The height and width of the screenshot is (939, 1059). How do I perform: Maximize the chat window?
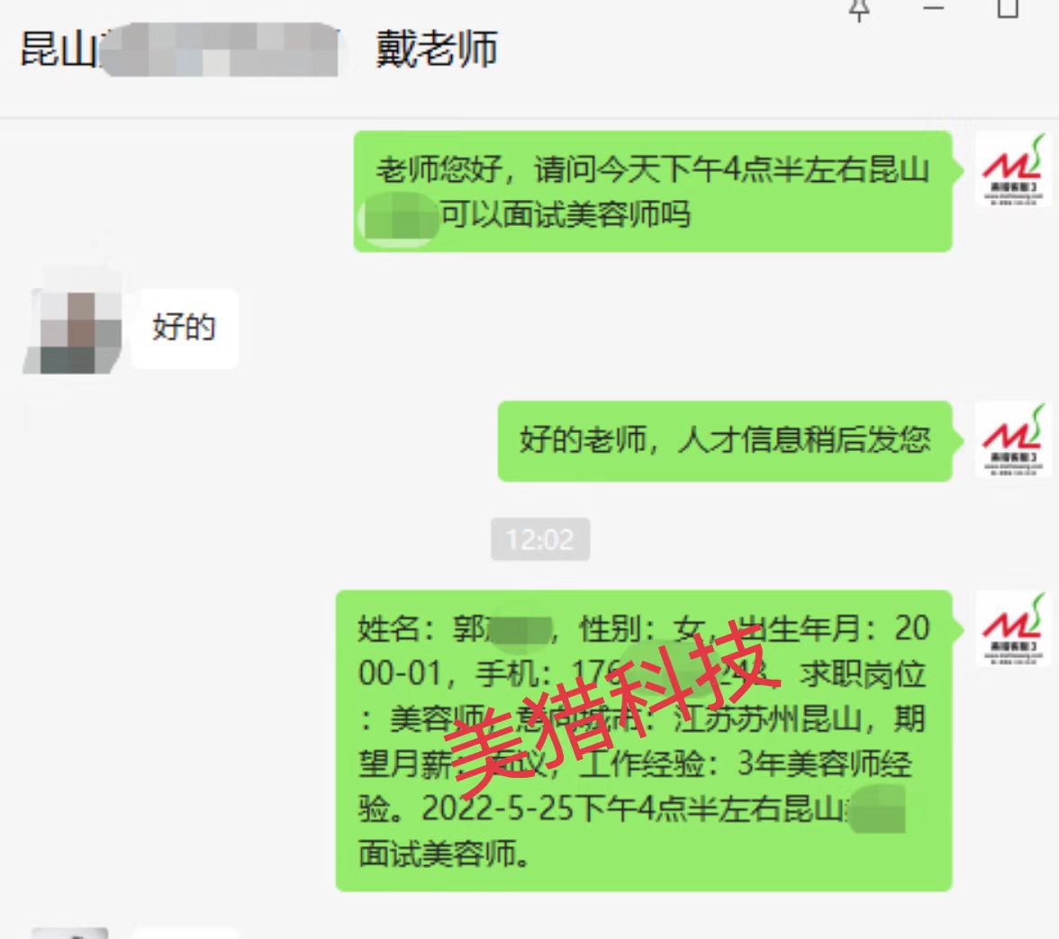pos(1008,8)
